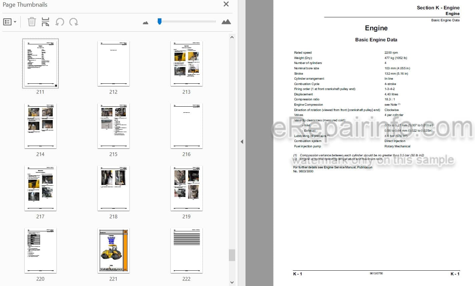
Task: Click the 'Rated speed' row label
Action: coord(303,53)
